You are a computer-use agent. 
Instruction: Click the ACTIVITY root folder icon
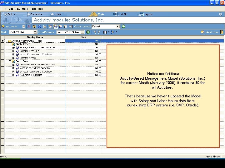10,41
